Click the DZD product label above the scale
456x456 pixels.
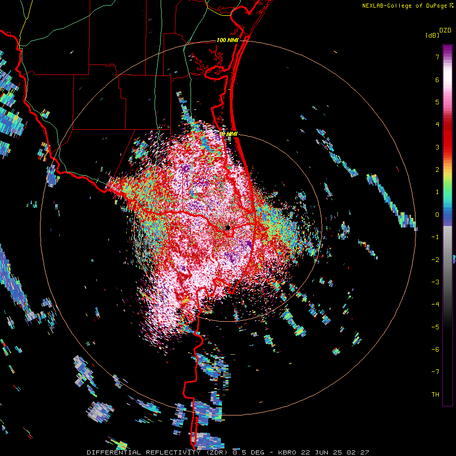pyautogui.click(x=445, y=30)
